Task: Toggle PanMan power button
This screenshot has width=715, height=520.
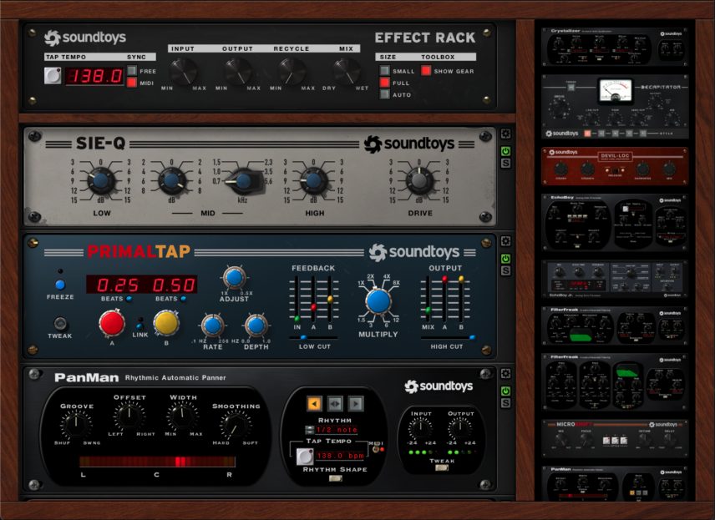Action: coord(505,391)
